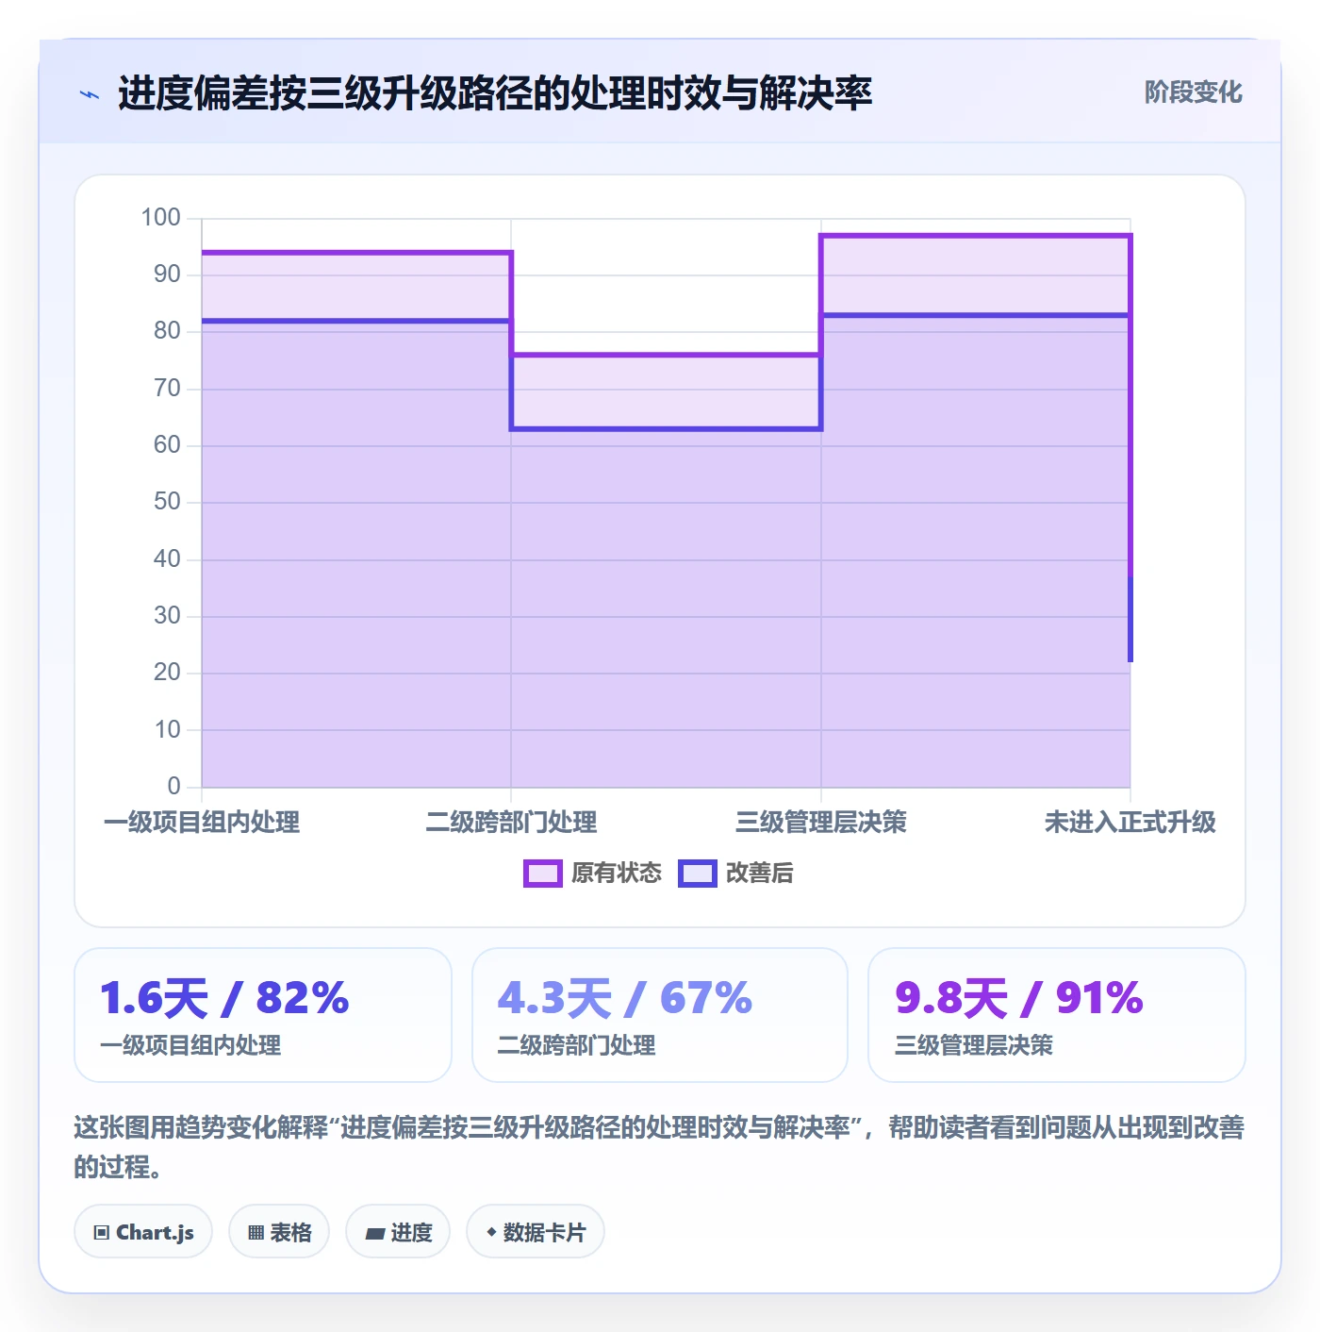The image size is (1320, 1332).
Task: Click the description paragraph starting 这张图用趋势变化
Action: click(x=659, y=1147)
